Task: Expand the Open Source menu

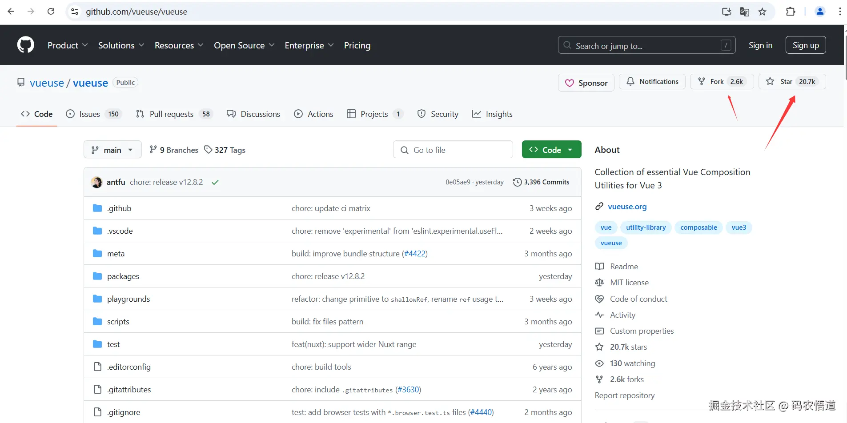Action: click(244, 45)
